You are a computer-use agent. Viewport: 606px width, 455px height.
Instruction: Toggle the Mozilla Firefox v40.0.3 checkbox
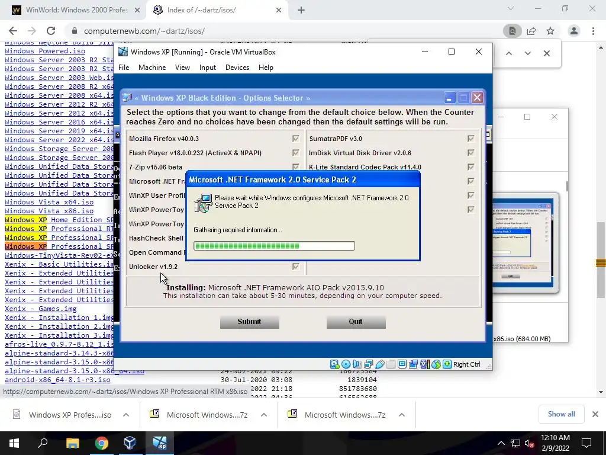(x=296, y=139)
